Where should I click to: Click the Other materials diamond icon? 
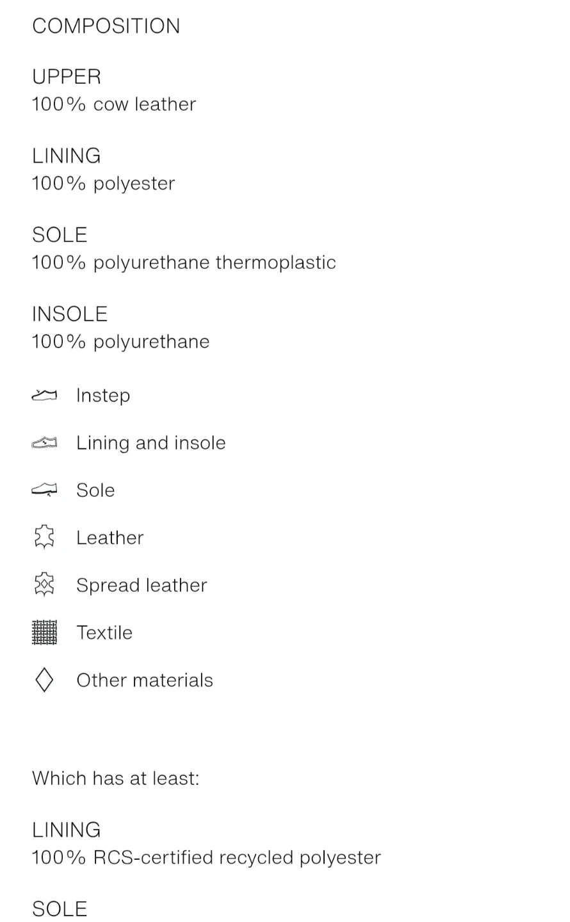(44, 680)
